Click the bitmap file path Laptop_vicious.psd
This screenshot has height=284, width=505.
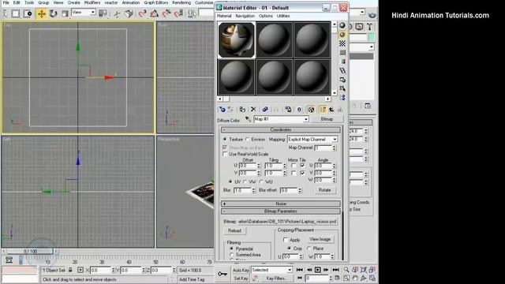pos(287,222)
